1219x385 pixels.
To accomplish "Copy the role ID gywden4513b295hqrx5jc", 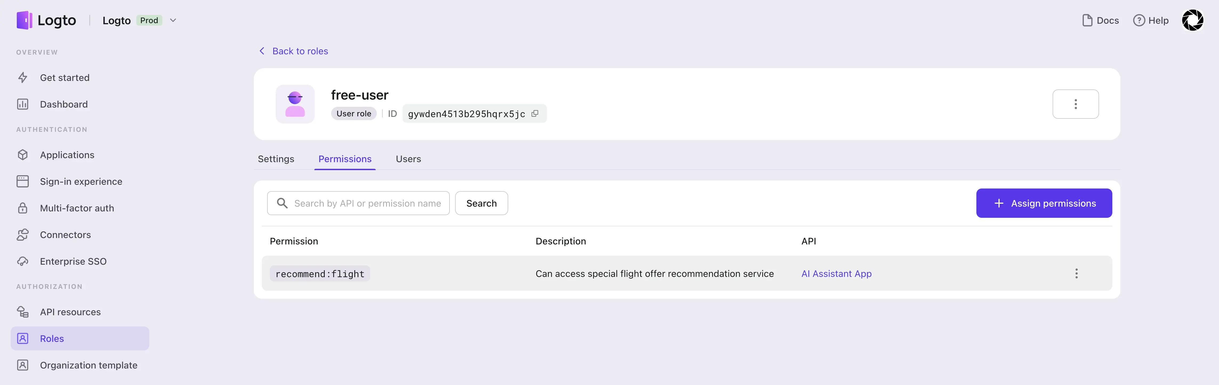I will click(535, 113).
